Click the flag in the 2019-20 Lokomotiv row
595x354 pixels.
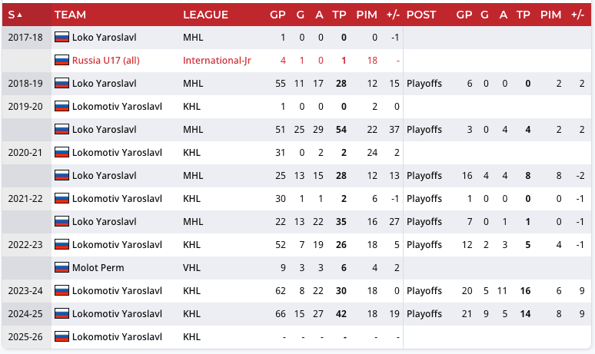pyautogui.click(x=62, y=106)
